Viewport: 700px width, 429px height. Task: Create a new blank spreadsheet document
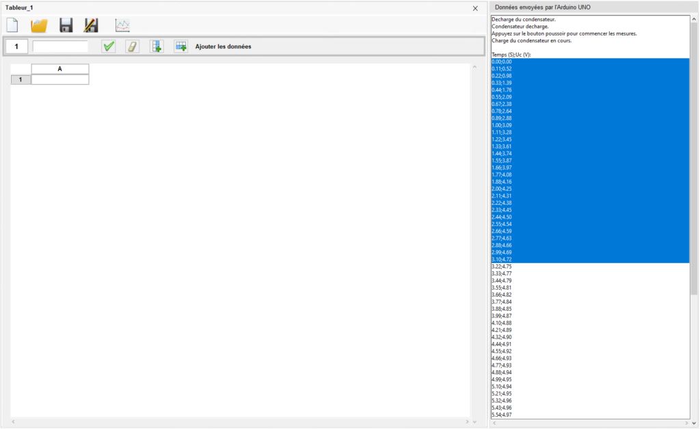click(x=12, y=25)
